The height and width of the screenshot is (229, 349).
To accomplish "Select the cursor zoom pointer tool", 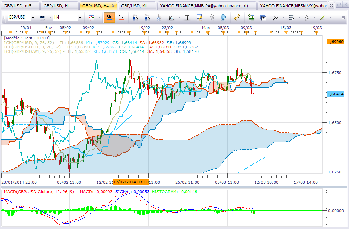I will [x=159, y=18].
